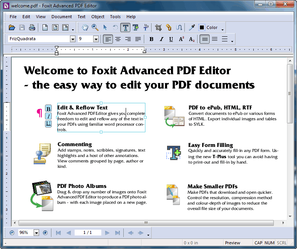The width and height of the screenshot is (297, 249).
Task: Click the black Color swatch
Action: pyautogui.click(x=202, y=28)
